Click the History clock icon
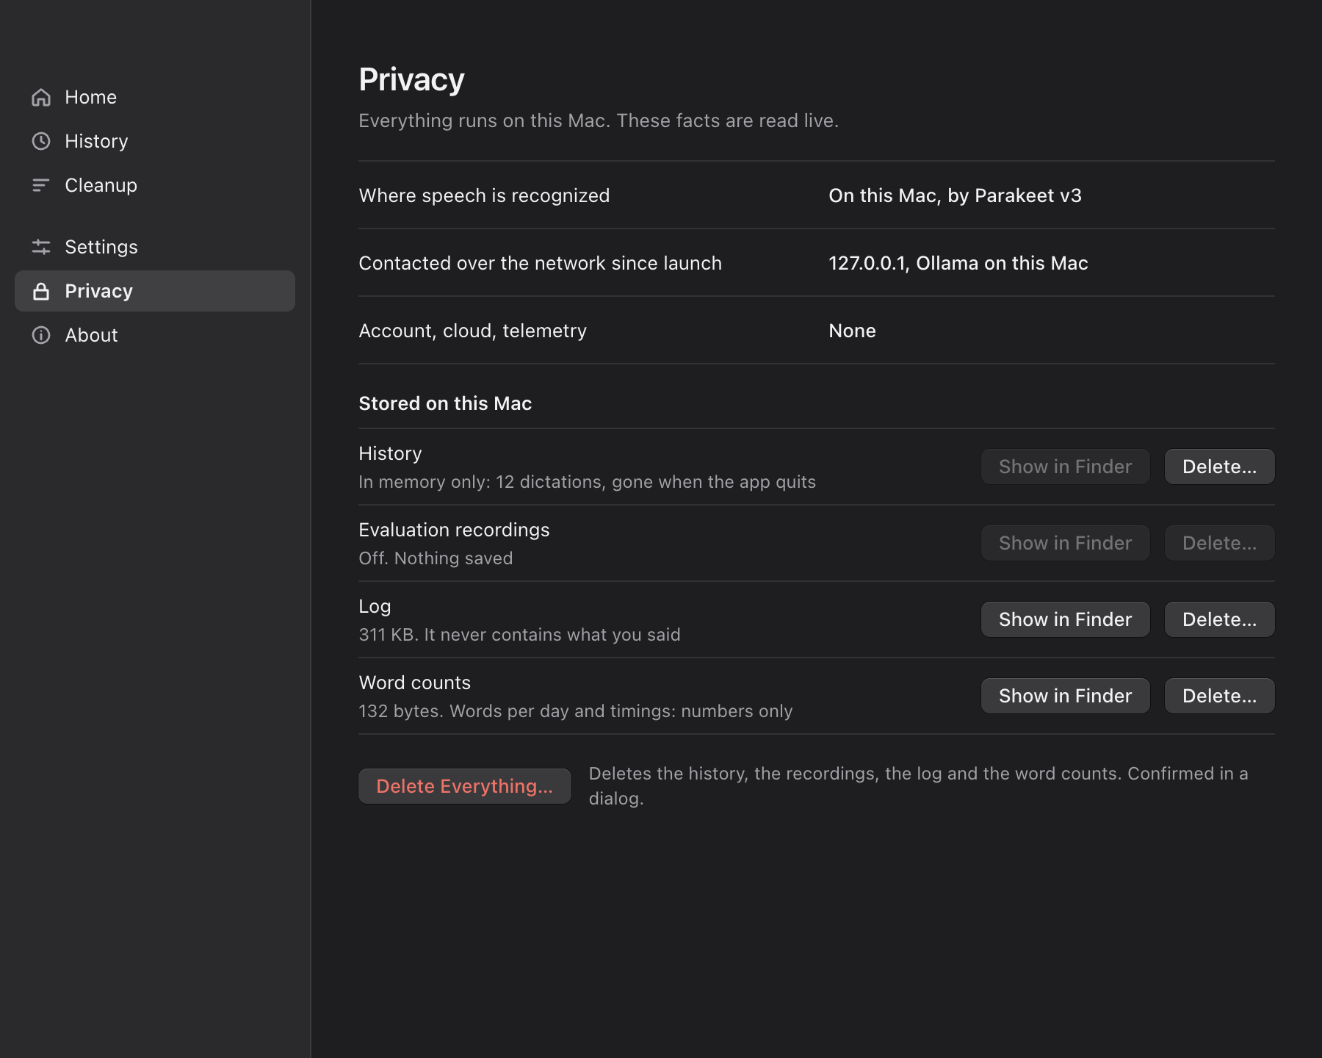Viewport: 1322px width, 1058px height. [41, 141]
